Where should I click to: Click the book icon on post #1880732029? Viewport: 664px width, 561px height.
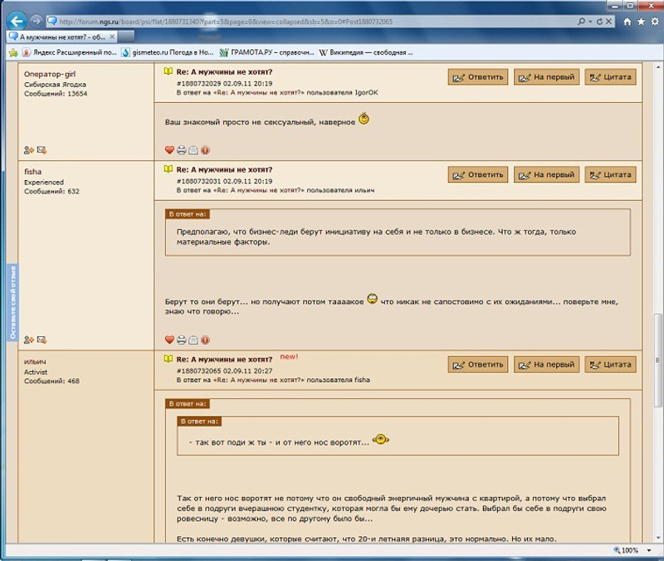(x=168, y=71)
